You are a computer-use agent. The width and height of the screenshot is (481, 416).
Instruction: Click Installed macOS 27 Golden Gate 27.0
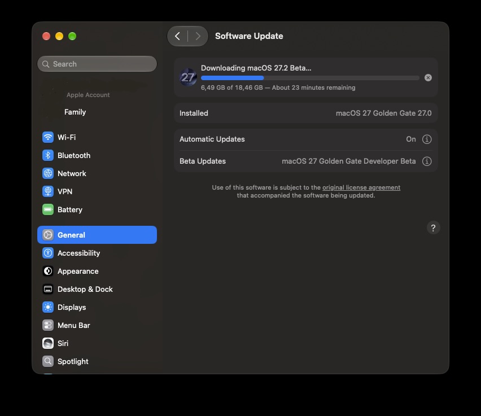(x=383, y=113)
